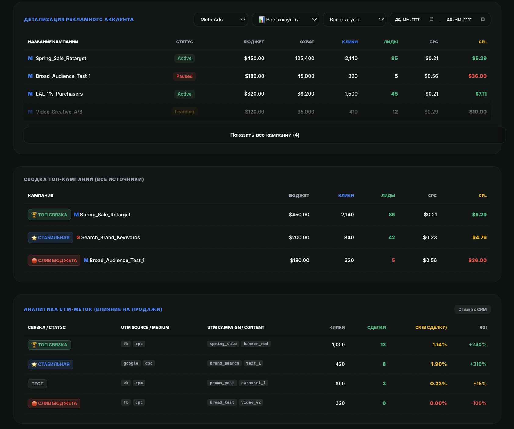The image size is (514, 429).
Task: Click the Связка с CRM button
Action: (472, 309)
